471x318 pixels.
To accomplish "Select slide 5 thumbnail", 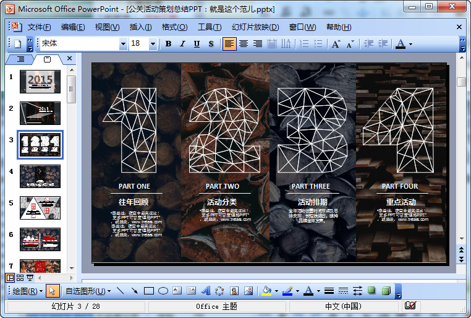I will click(x=40, y=208).
